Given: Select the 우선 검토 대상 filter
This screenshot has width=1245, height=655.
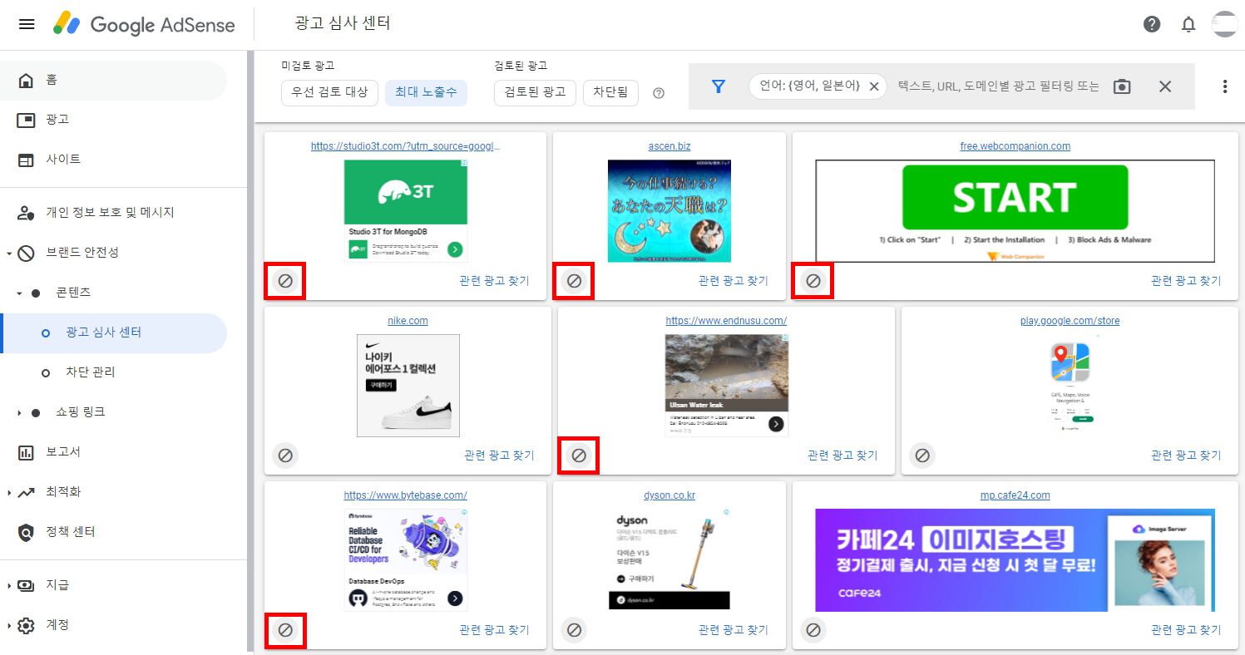Looking at the screenshot, I should tap(330, 93).
